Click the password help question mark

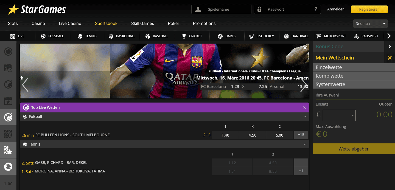tap(316, 9)
